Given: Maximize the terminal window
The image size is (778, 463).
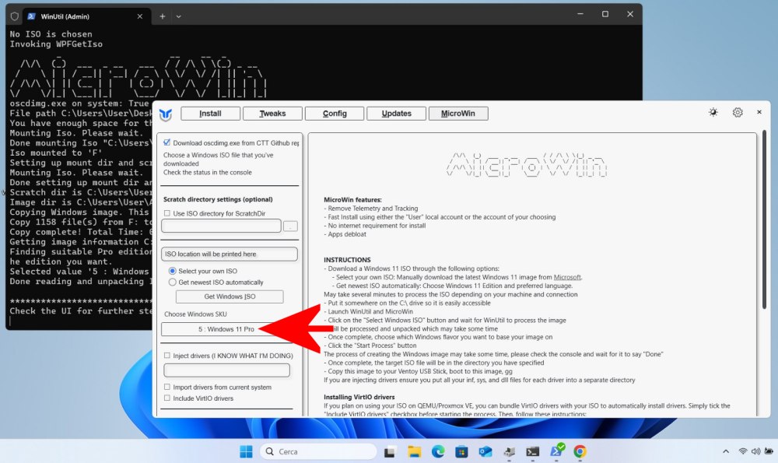Looking at the screenshot, I should 605,14.
